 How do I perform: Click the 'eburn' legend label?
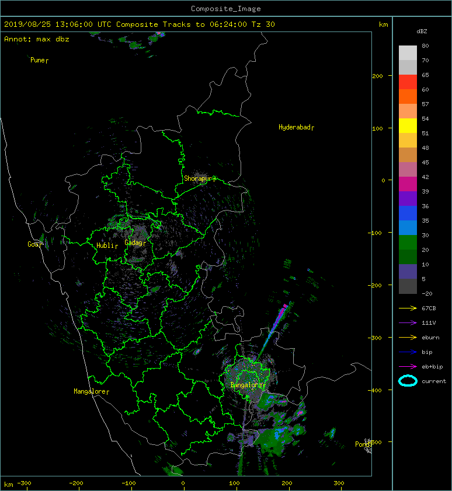pos(430,337)
